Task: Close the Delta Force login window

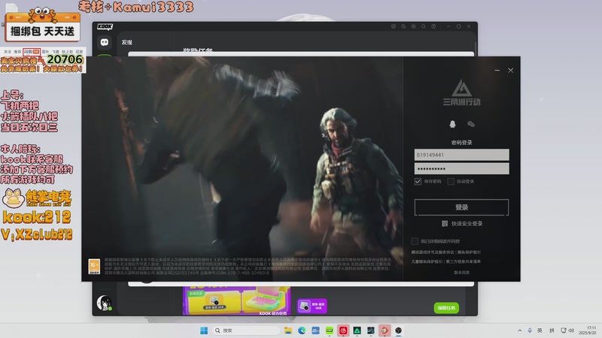Action: pyautogui.click(x=511, y=70)
